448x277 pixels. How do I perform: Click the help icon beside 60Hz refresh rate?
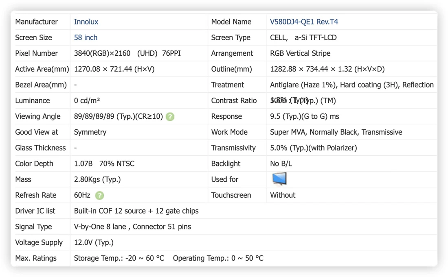[x=99, y=195]
